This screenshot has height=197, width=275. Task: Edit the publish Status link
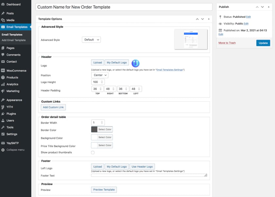248,17
